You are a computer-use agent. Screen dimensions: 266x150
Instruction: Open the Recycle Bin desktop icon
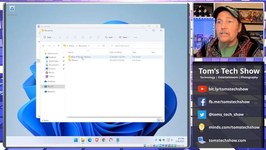point(12,10)
